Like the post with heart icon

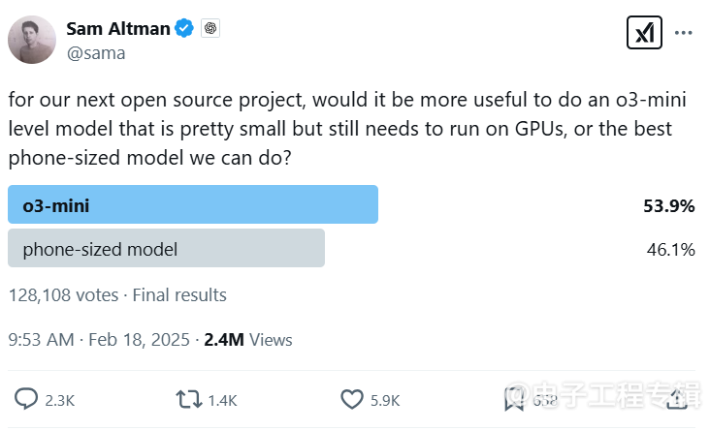[352, 399]
